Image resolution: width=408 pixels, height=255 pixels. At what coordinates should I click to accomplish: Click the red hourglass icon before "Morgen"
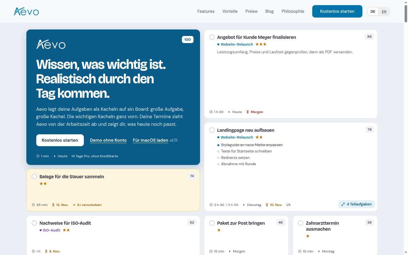[x=248, y=112]
